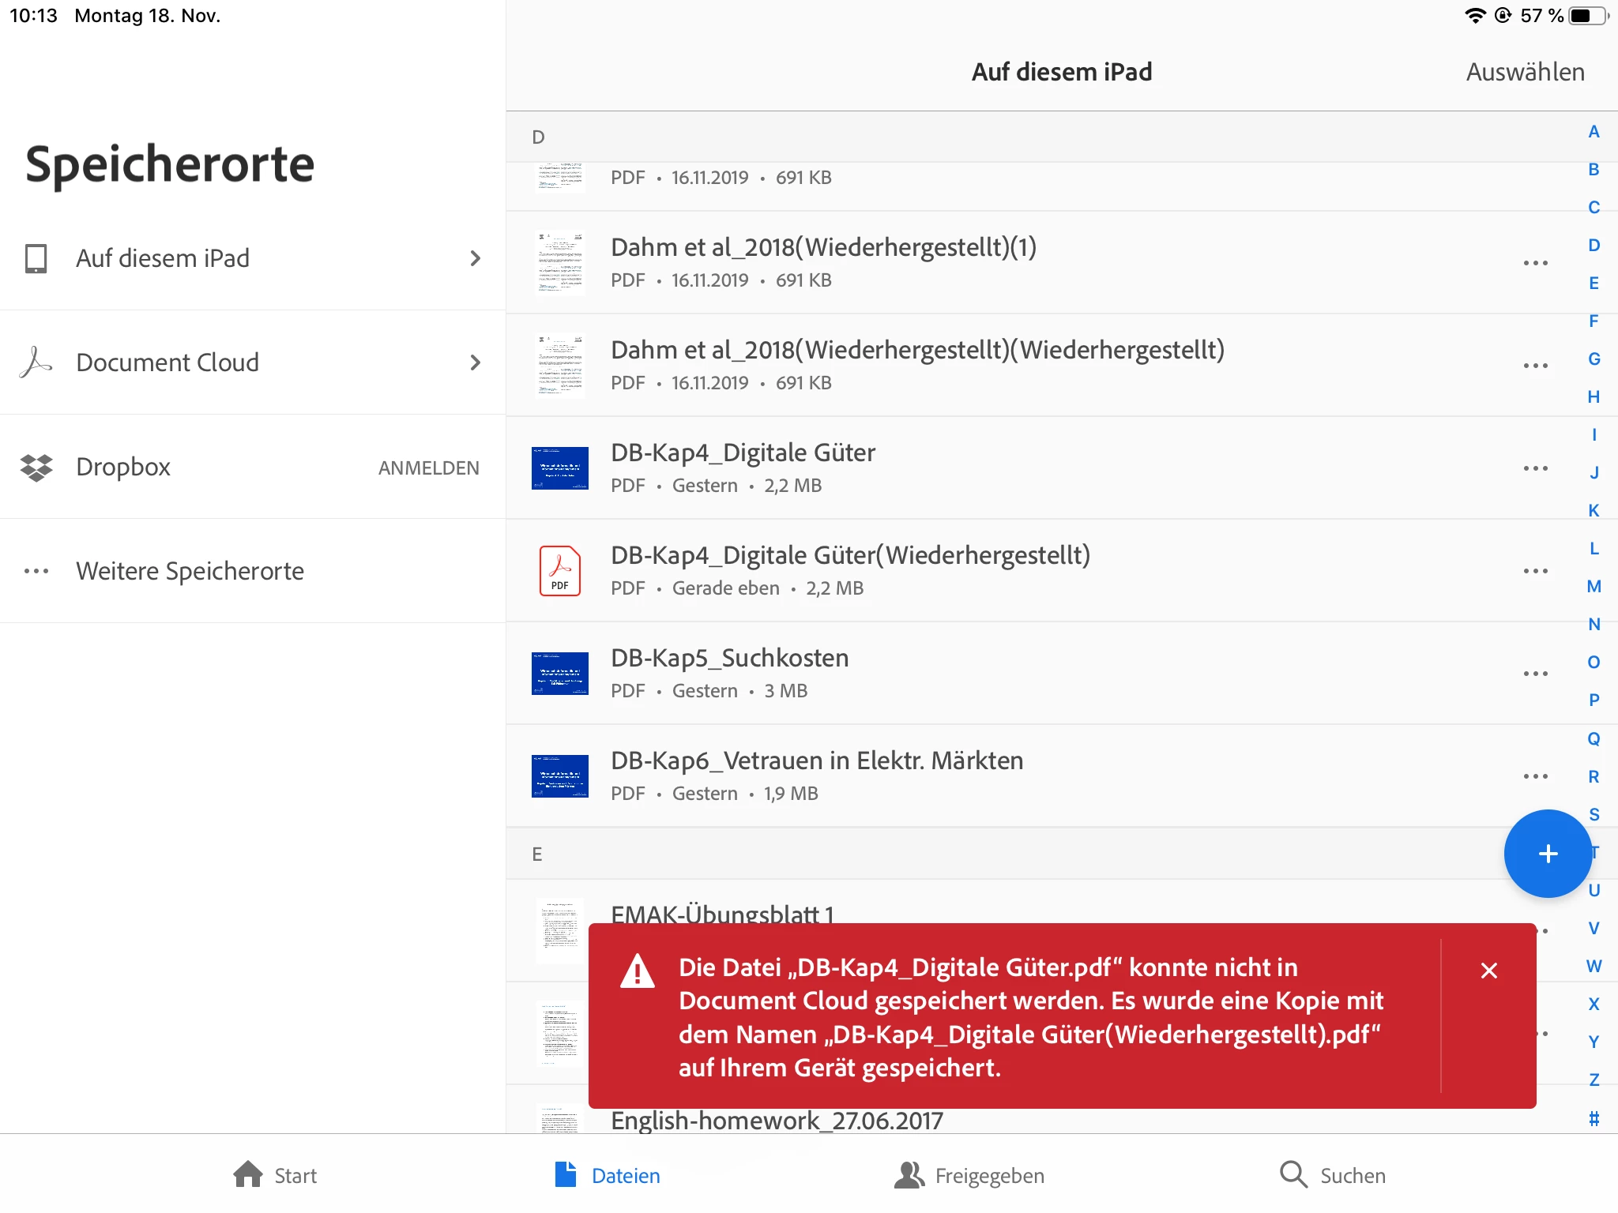Click three-dot icon next to Weitere Speicherorte
The image size is (1618, 1213).
tap(36, 571)
